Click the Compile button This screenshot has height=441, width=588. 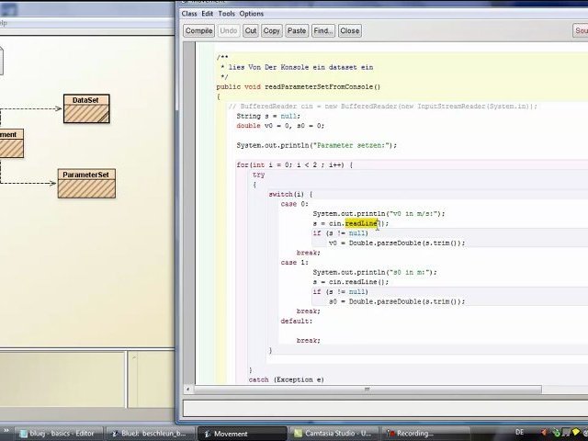(198, 30)
